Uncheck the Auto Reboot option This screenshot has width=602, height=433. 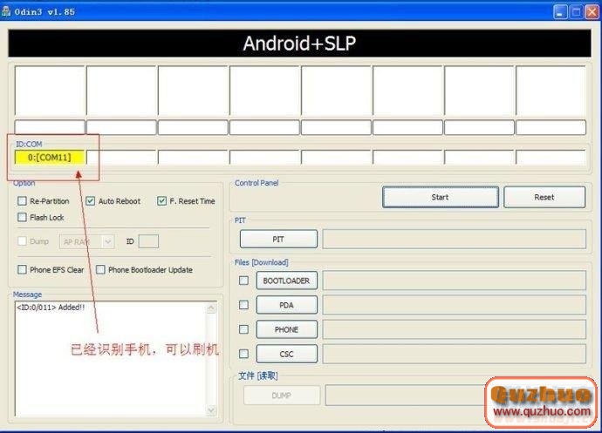tap(90, 201)
